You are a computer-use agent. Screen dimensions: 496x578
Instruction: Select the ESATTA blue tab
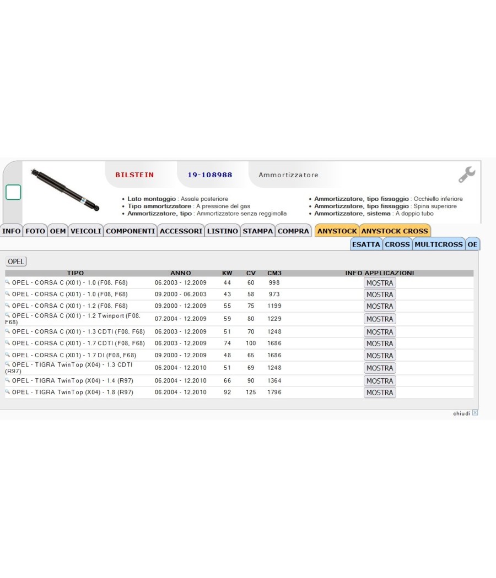pyautogui.click(x=366, y=244)
